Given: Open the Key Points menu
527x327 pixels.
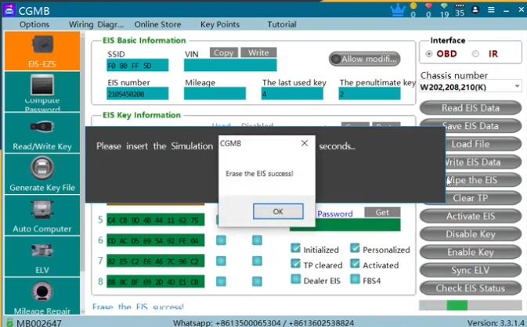Looking at the screenshot, I should coord(220,24).
